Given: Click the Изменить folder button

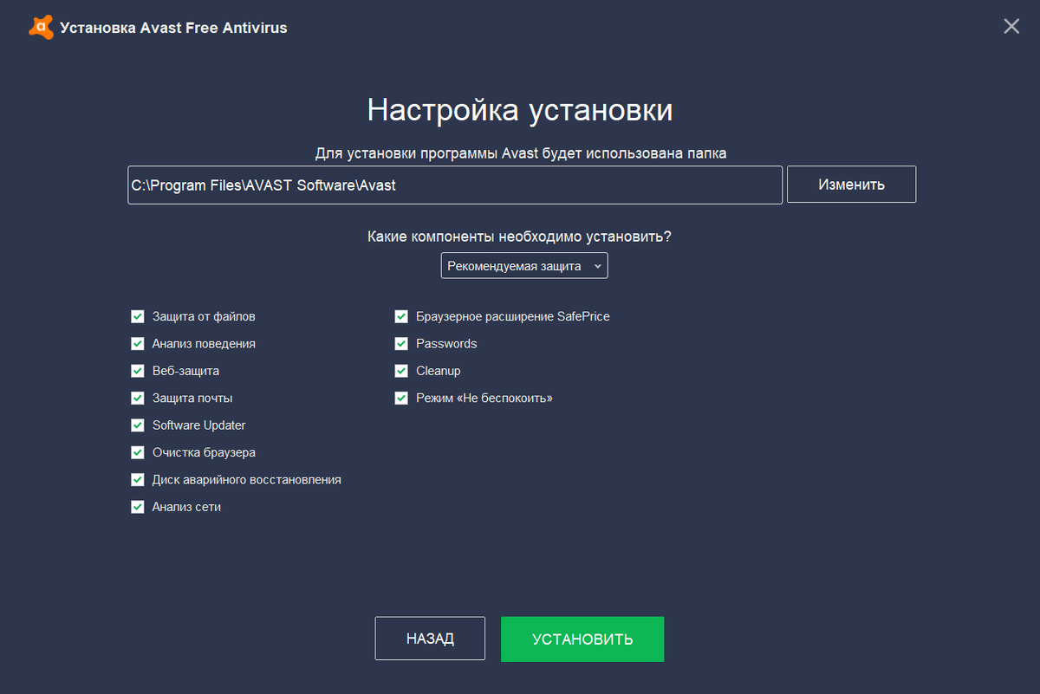Looking at the screenshot, I should (851, 185).
